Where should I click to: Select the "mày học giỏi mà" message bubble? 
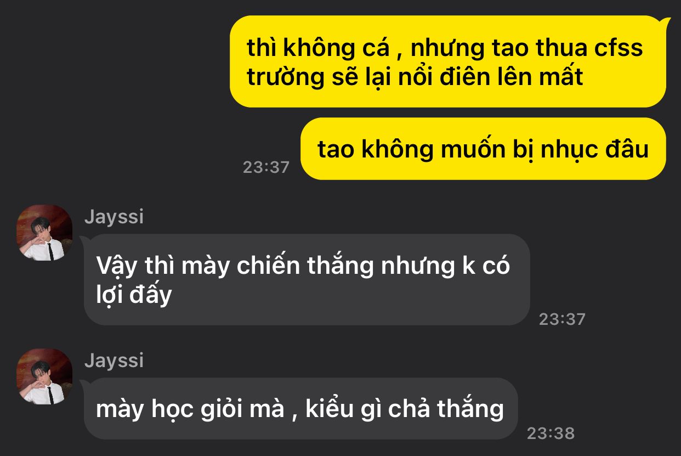click(300, 409)
